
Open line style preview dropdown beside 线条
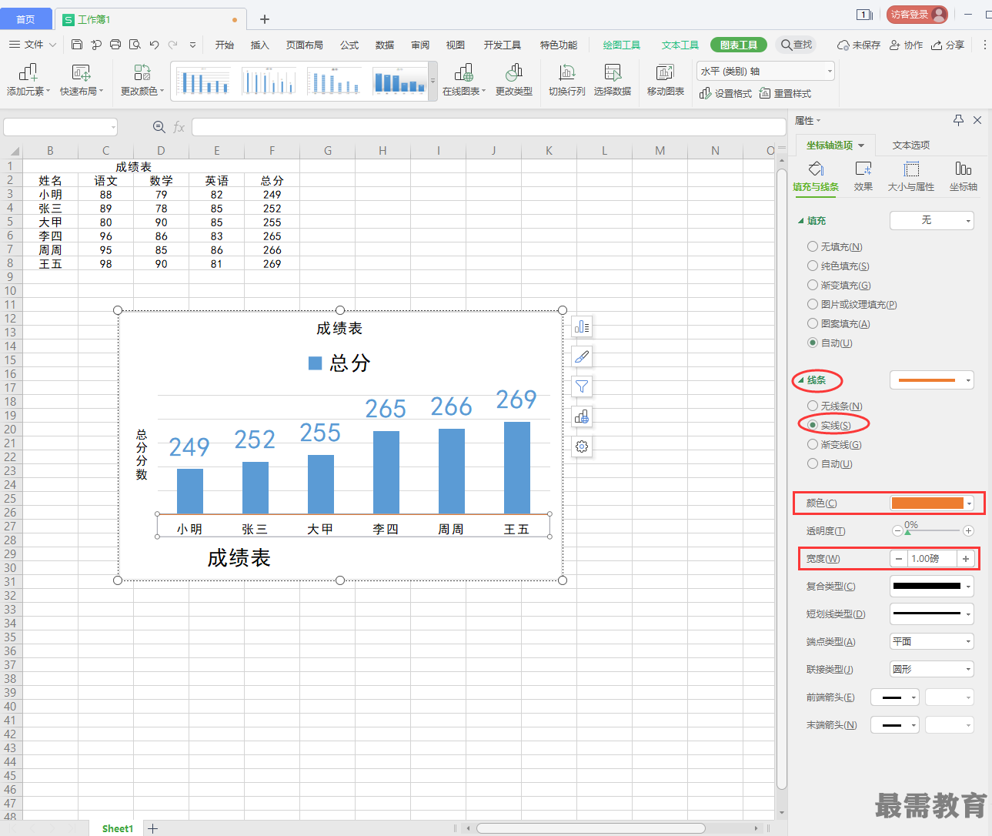[932, 380]
